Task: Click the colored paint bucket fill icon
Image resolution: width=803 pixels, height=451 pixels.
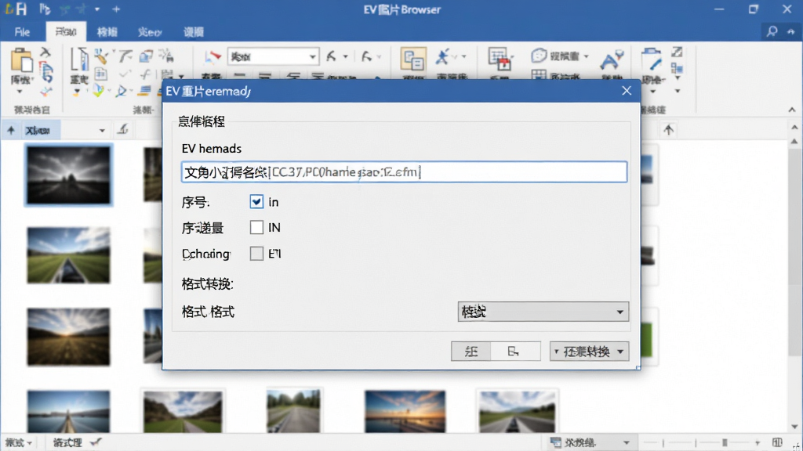Action: point(98,91)
